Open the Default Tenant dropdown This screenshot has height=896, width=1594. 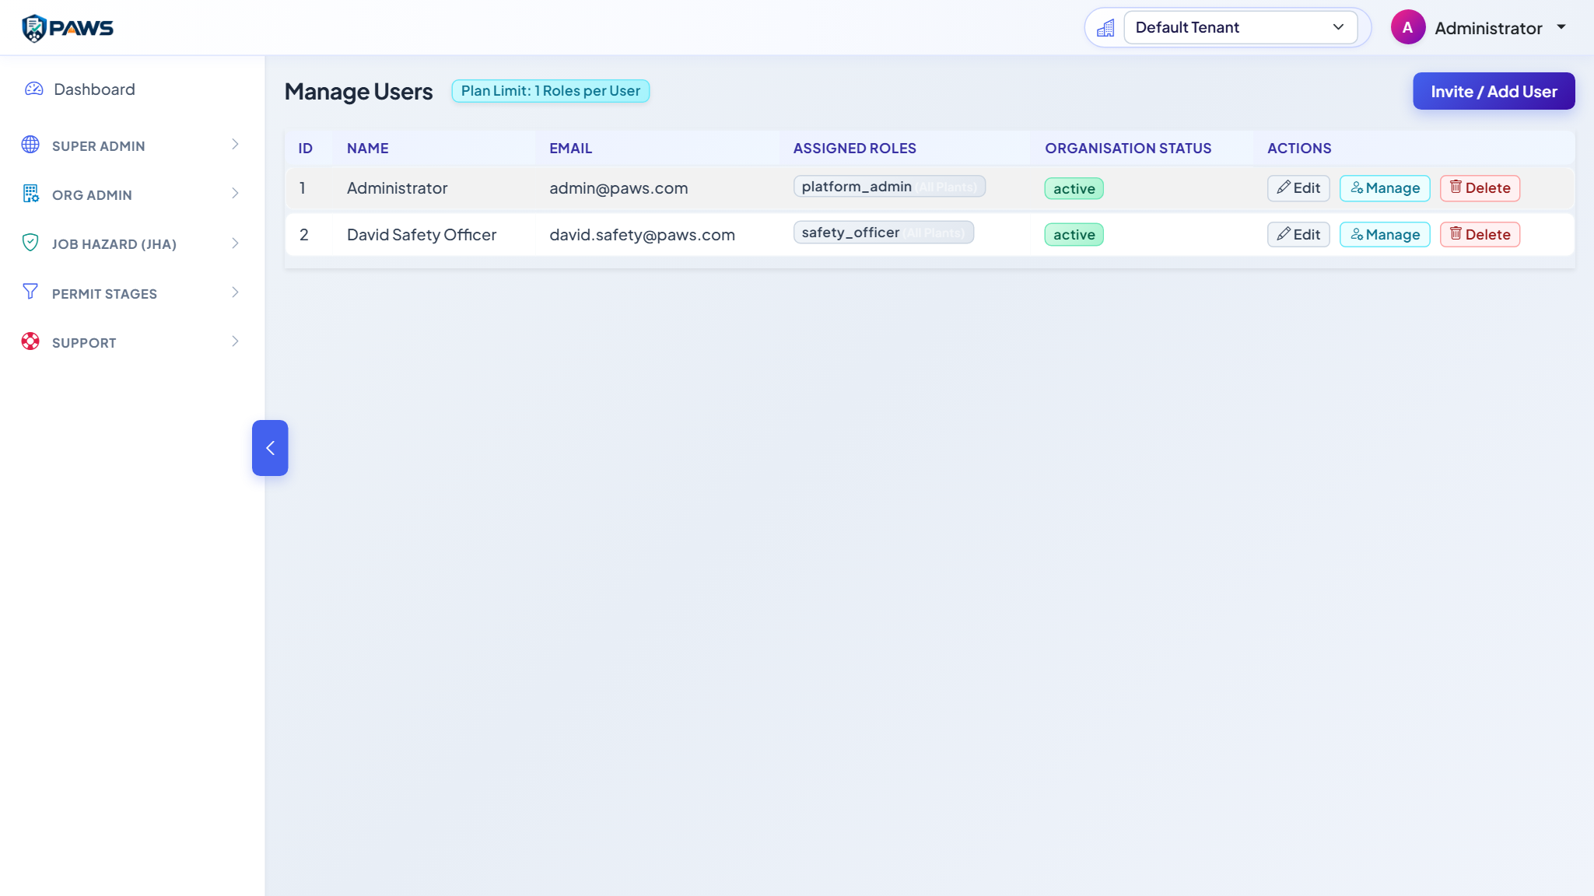[x=1240, y=27]
